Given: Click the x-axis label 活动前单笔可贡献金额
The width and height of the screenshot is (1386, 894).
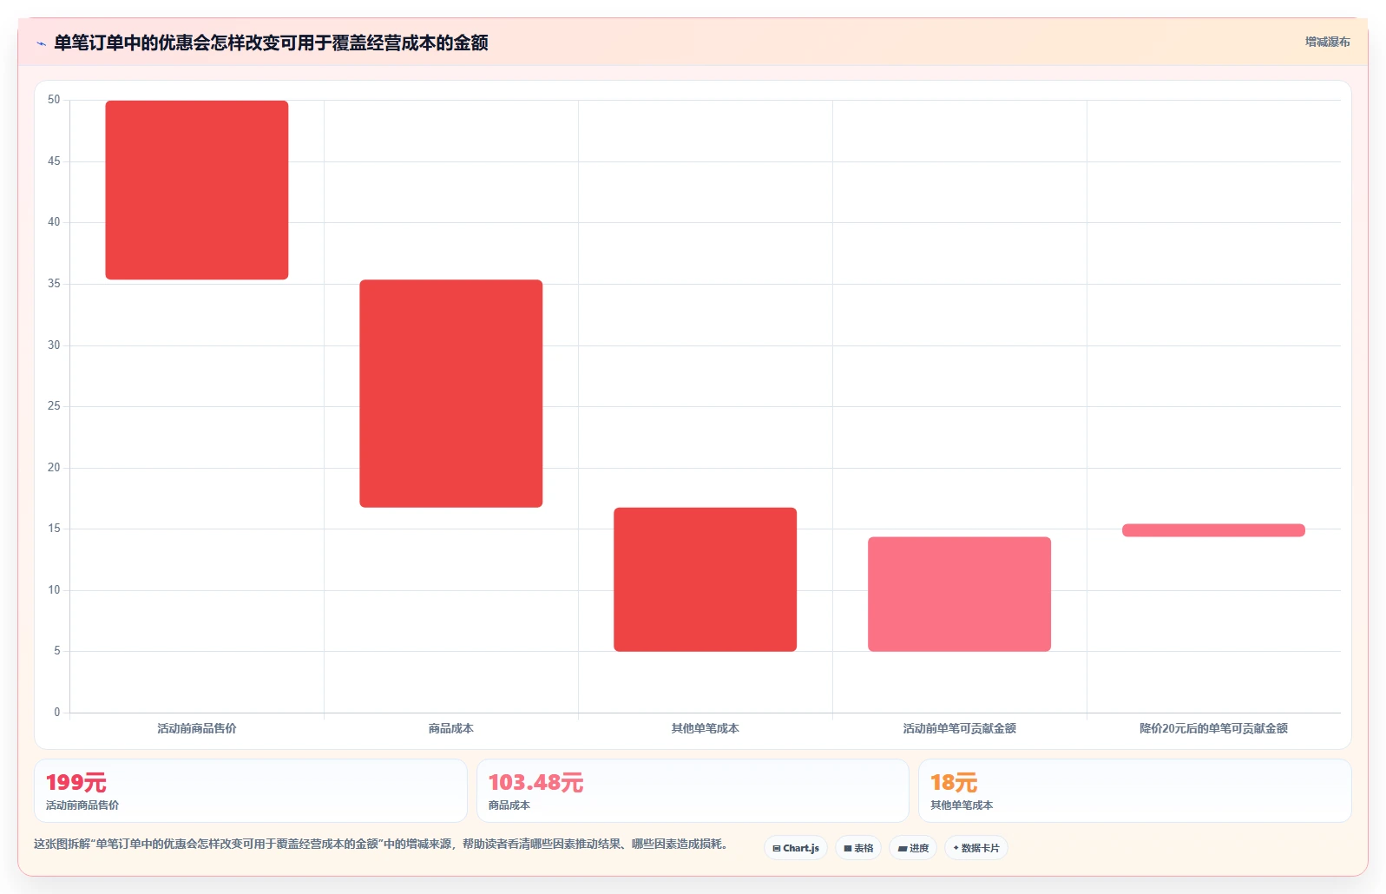Looking at the screenshot, I should 960,728.
